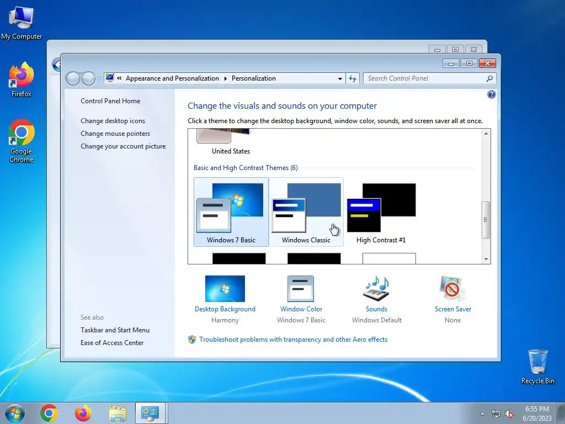
Task: Click the blue Help question mark icon
Action: [491, 94]
